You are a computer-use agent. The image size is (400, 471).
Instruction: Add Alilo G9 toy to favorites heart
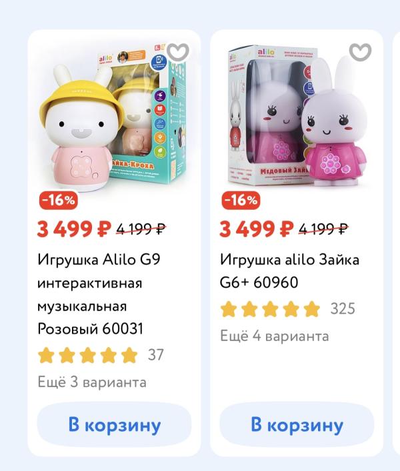tap(178, 52)
